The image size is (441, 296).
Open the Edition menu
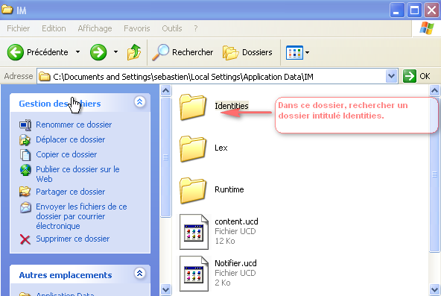pos(54,28)
